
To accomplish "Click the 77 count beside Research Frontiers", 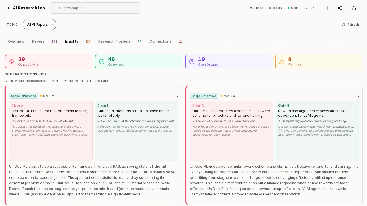I will pos(139,42).
